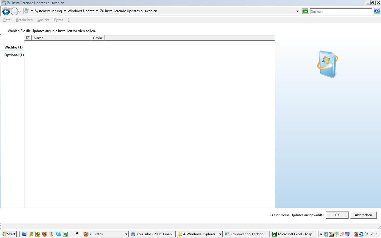Select the Wichtig (1) tab
Viewport: 381px width, 238px height.
[x=13, y=47]
